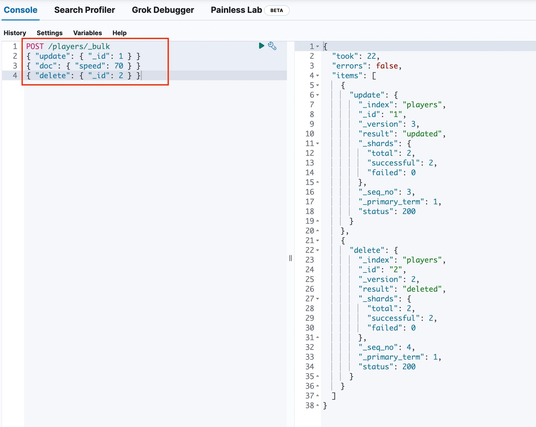
Task: Open the History panel
Action: (15, 33)
